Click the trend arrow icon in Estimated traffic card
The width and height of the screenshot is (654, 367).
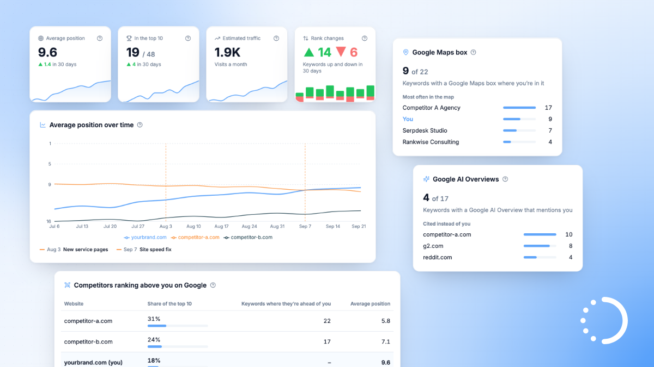click(217, 39)
